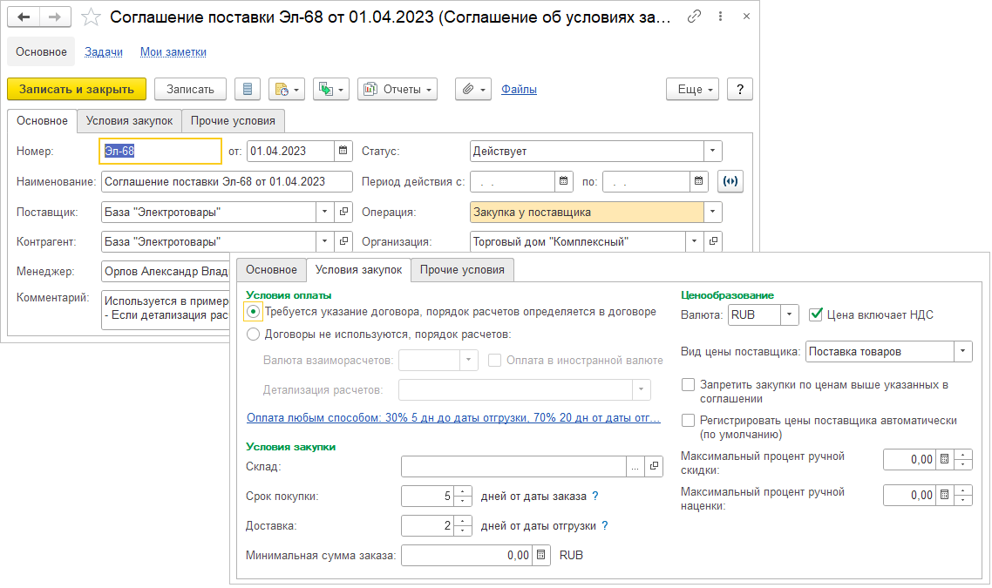The width and height of the screenshot is (992, 588).
Task: Open the payment schedule 'Оплата любым способом' link
Action: [x=453, y=418]
